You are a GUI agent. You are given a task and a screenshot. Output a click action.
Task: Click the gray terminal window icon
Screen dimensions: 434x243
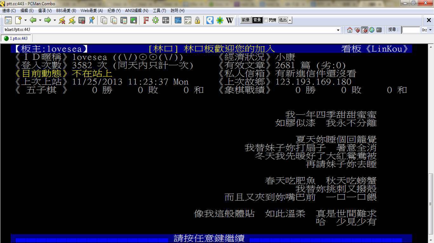379,30
